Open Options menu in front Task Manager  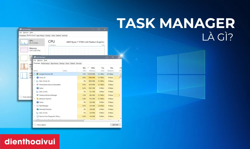[x=40, y=60]
